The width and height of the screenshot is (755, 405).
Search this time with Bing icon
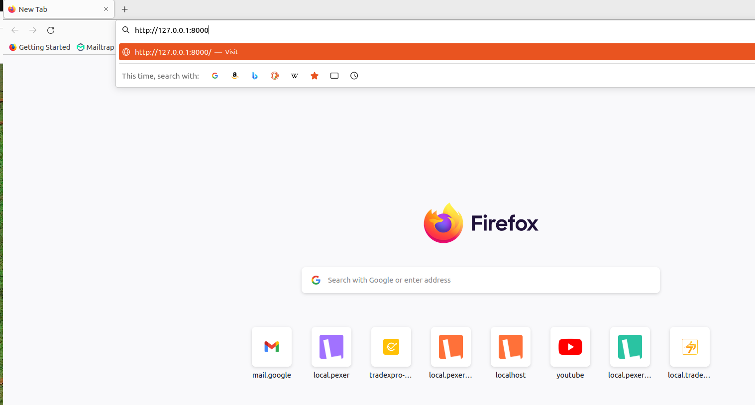tap(255, 76)
